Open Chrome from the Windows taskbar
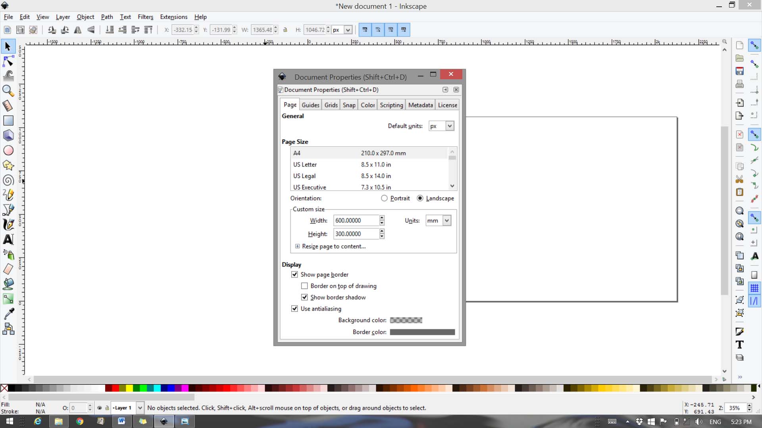 79,421
